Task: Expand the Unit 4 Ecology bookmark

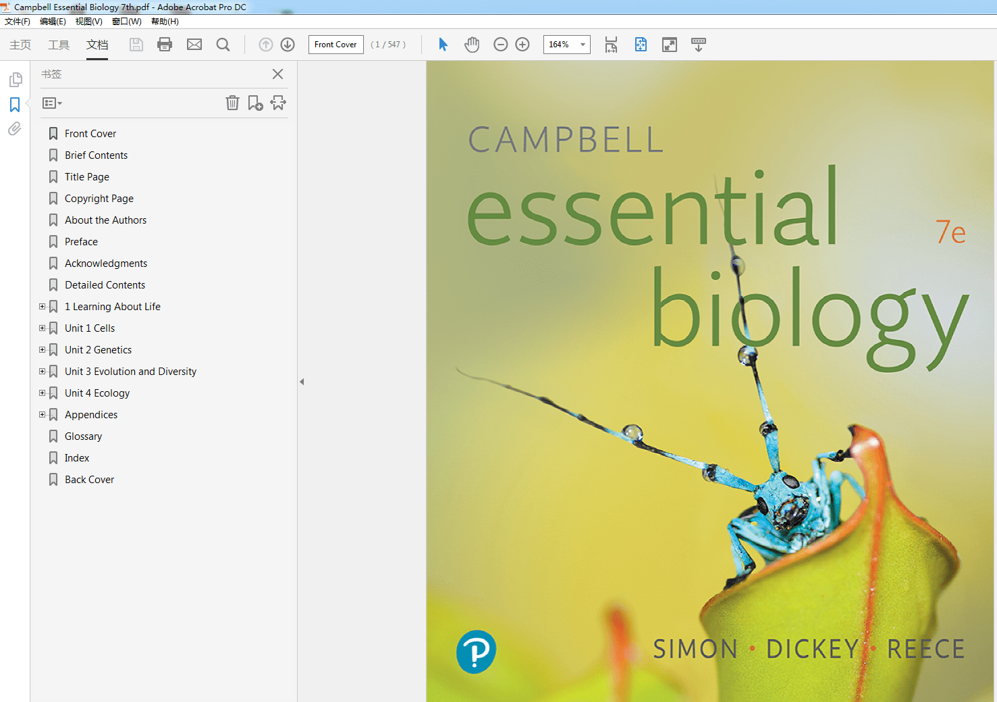Action: (x=42, y=393)
